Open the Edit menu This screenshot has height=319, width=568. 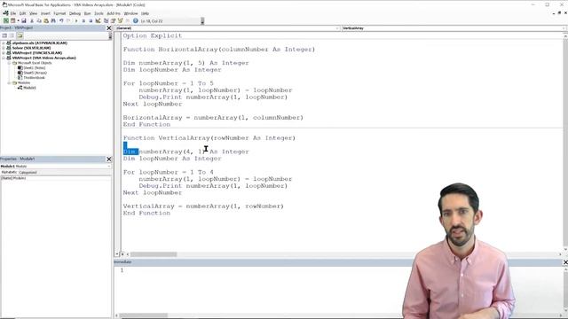(x=22, y=13)
